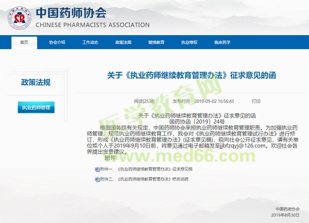Click the document icon beside 附件一
The image size is (309, 223).
tap(96, 169)
